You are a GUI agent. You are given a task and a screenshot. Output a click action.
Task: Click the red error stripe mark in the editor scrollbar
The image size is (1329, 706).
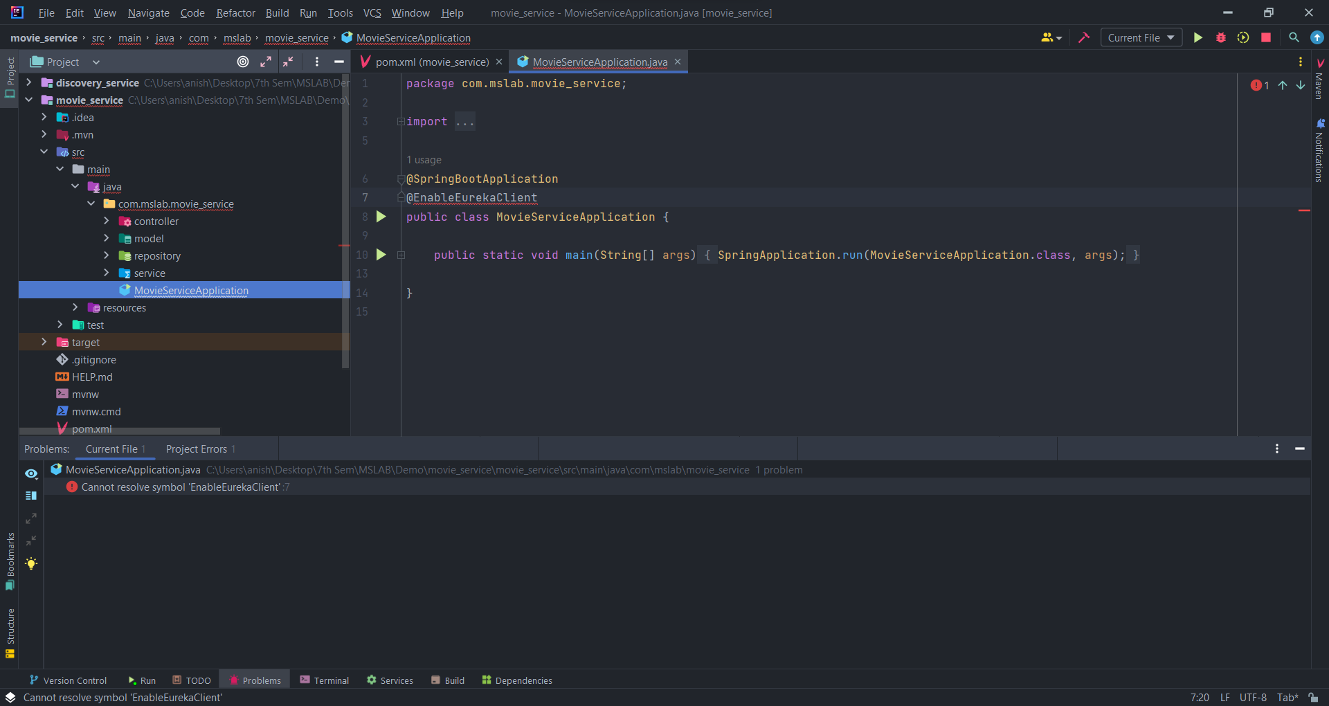pyautogui.click(x=1304, y=210)
